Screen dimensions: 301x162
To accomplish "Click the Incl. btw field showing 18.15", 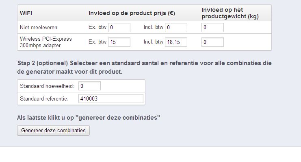I will pos(176,42).
